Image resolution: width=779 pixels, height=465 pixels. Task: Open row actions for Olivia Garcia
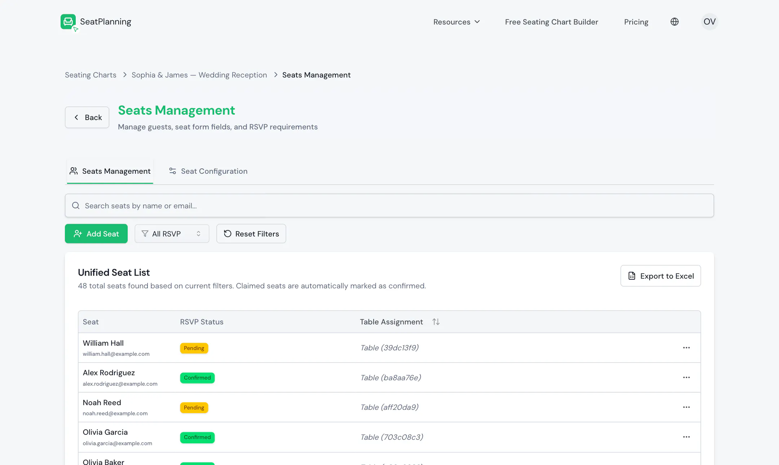pyautogui.click(x=686, y=437)
